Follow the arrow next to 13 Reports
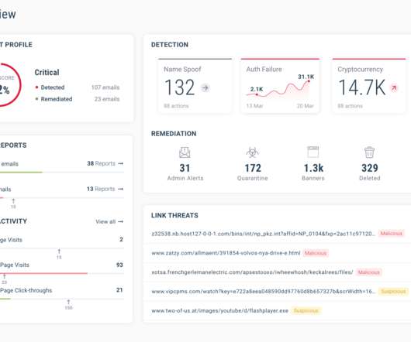Viewport: 411px width, 342px height. (120, 189)
